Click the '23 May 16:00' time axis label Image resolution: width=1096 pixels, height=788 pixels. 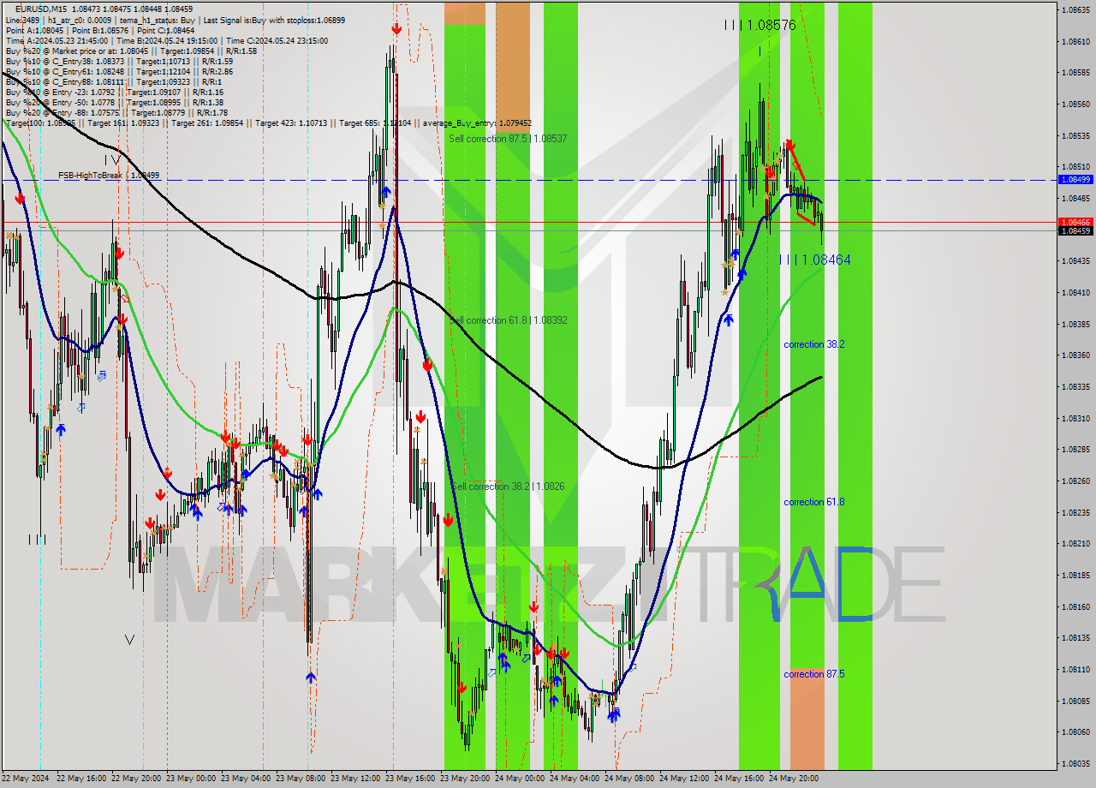tap(410, 779)
